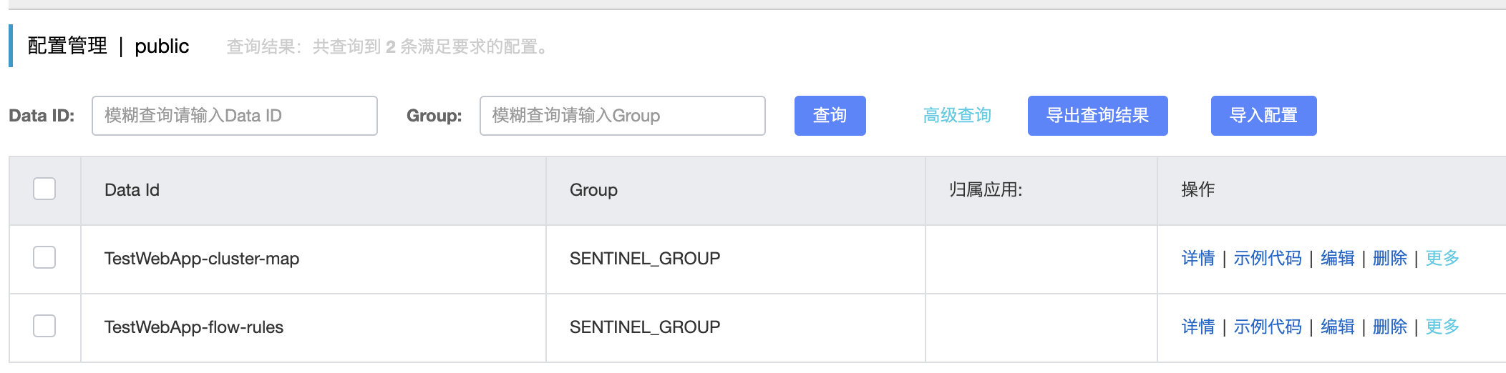Click 删除 for TestWebApp-flow-rules config

(1389, 327)
